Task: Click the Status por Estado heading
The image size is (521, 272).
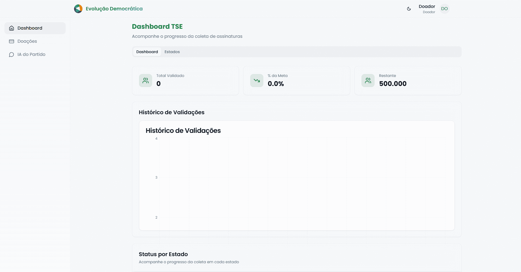Action: [163, 254]
